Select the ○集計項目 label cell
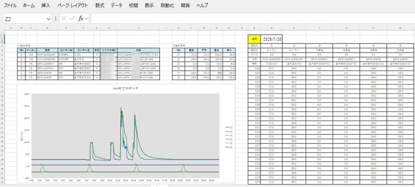 click(x=179, y=46)
